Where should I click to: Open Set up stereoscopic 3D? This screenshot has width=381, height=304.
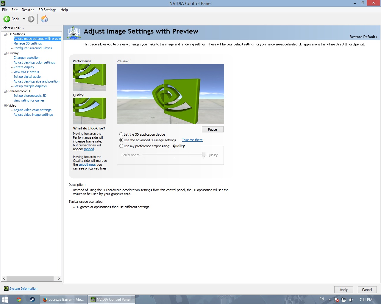click(x=30, y=96)
